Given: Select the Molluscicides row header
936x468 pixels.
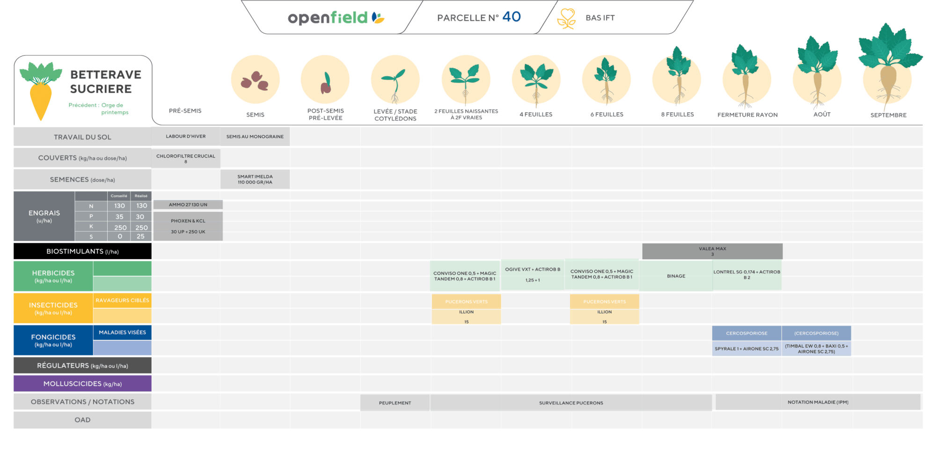Looking at the screenshot, I should coord(82,384).
